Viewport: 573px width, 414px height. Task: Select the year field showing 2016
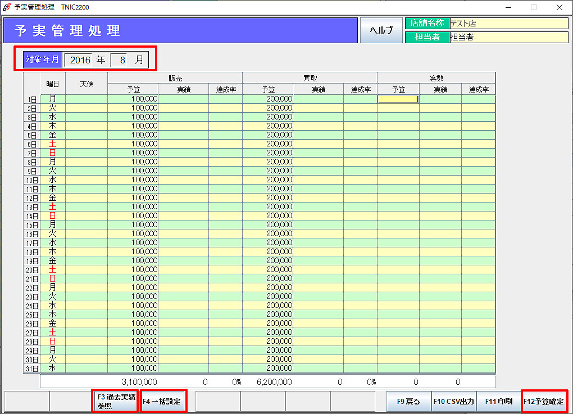pos(79,59)
